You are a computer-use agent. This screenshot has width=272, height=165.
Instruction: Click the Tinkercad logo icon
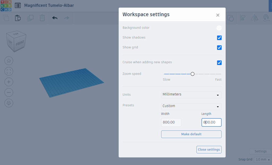click(6, 6)
